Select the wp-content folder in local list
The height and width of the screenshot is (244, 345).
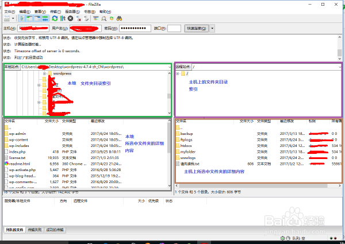coord(18,140)
